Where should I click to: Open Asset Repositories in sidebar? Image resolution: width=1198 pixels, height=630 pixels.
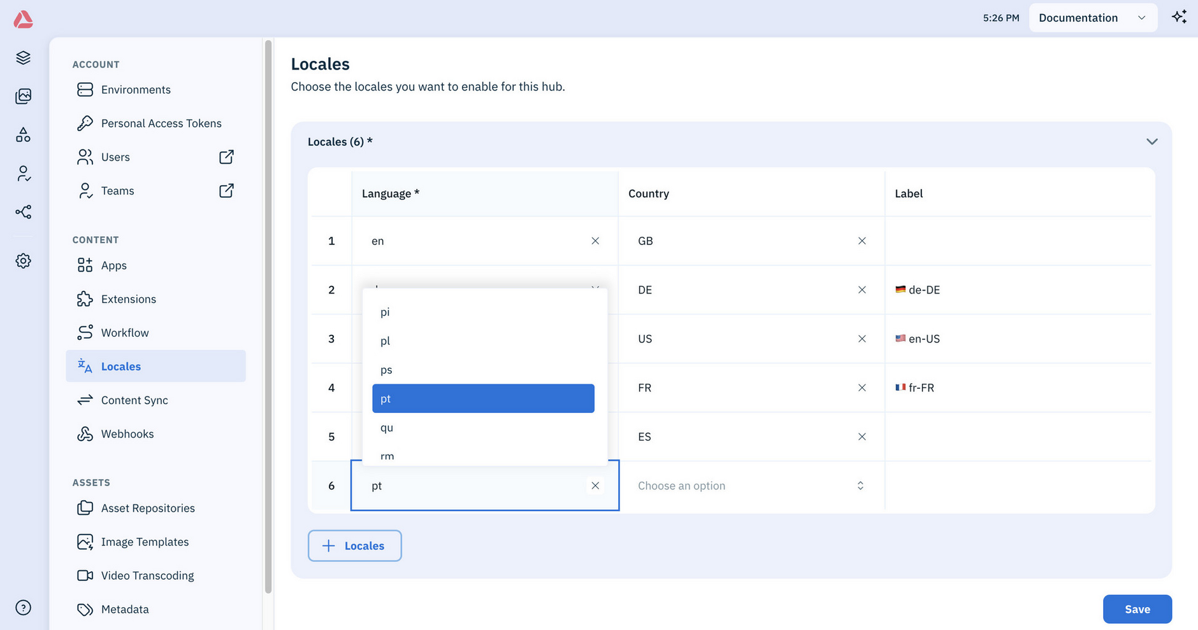click(x=155, y=508)
